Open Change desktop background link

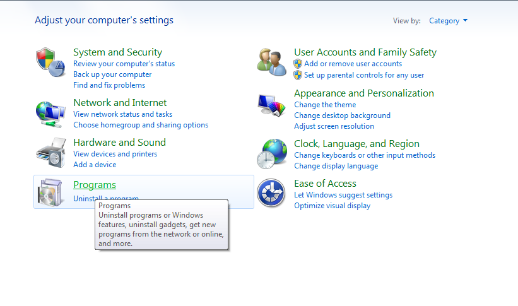342,115
